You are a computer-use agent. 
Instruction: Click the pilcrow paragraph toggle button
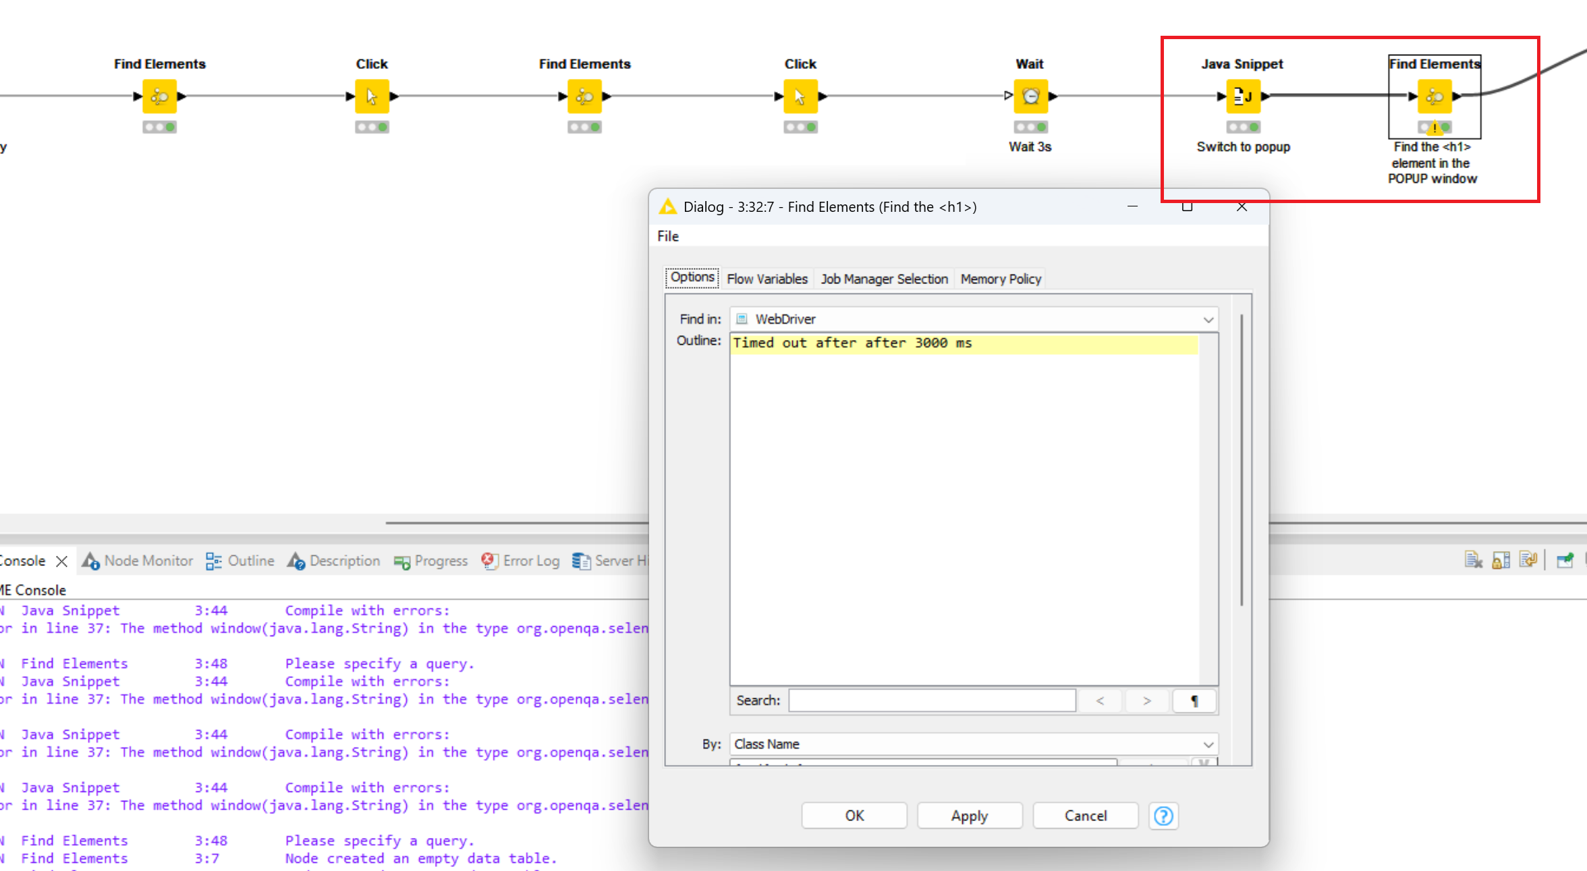(x=1194, y=701)
